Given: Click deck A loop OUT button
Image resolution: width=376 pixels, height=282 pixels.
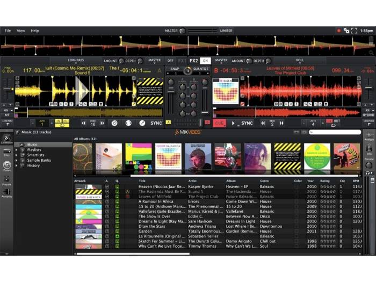Looking at the screenshot, I should pyautogui.click(x=66, y=121).
